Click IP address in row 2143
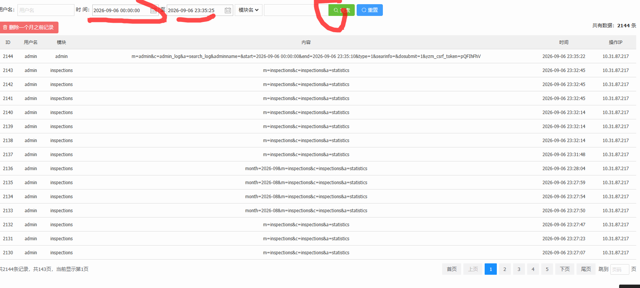Viewport: 640px width, 288px height. 616,70
